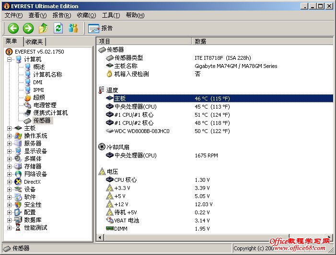Click the lock icon beside 机箱入侵检测
Screen dimensions: 336x255
pyautogui.click(x=109, y=74)
